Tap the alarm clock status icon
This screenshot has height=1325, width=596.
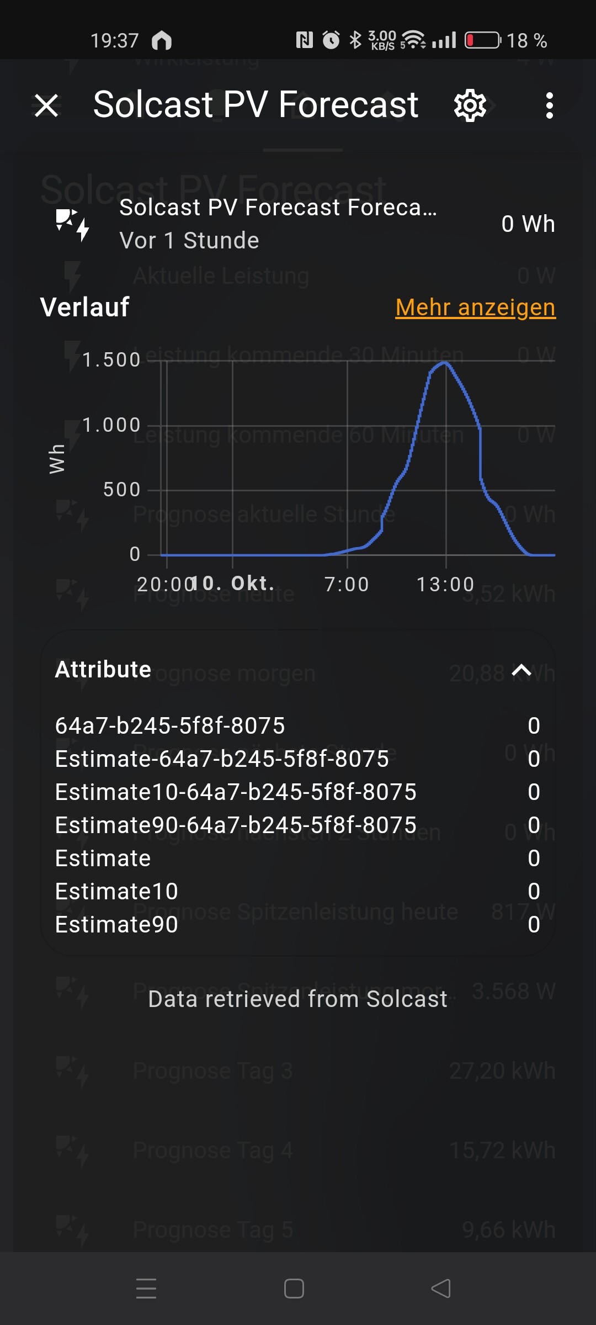[331, 40]
